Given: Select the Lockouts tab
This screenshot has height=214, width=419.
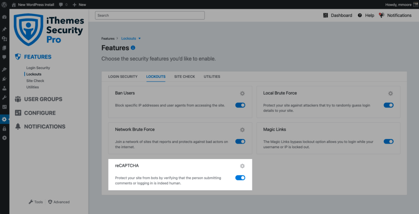Looking at the screenshot, I should [156, 77].
